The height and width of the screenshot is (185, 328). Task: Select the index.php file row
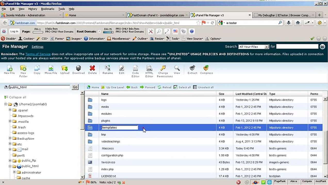[x=204, y=169]
